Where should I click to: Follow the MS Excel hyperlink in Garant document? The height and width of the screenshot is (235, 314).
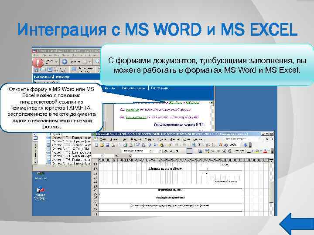pyautogui.click(x=192, y=102)
